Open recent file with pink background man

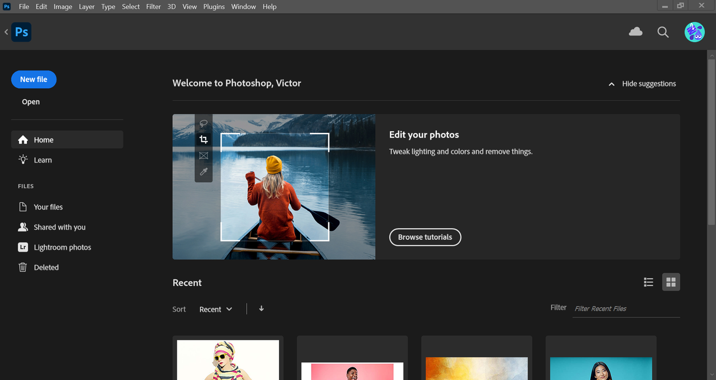coord(352,358)
